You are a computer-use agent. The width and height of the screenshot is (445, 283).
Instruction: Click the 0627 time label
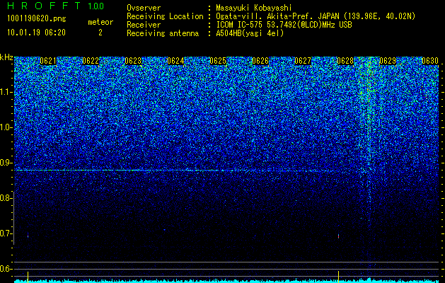303,61
